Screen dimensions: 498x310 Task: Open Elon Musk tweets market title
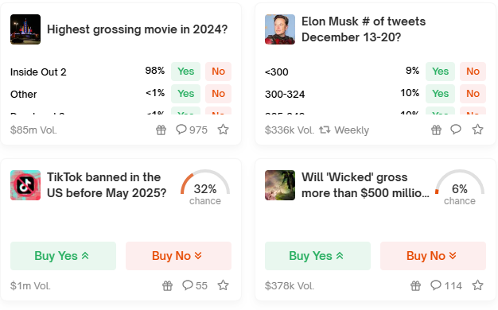(364, 29)
